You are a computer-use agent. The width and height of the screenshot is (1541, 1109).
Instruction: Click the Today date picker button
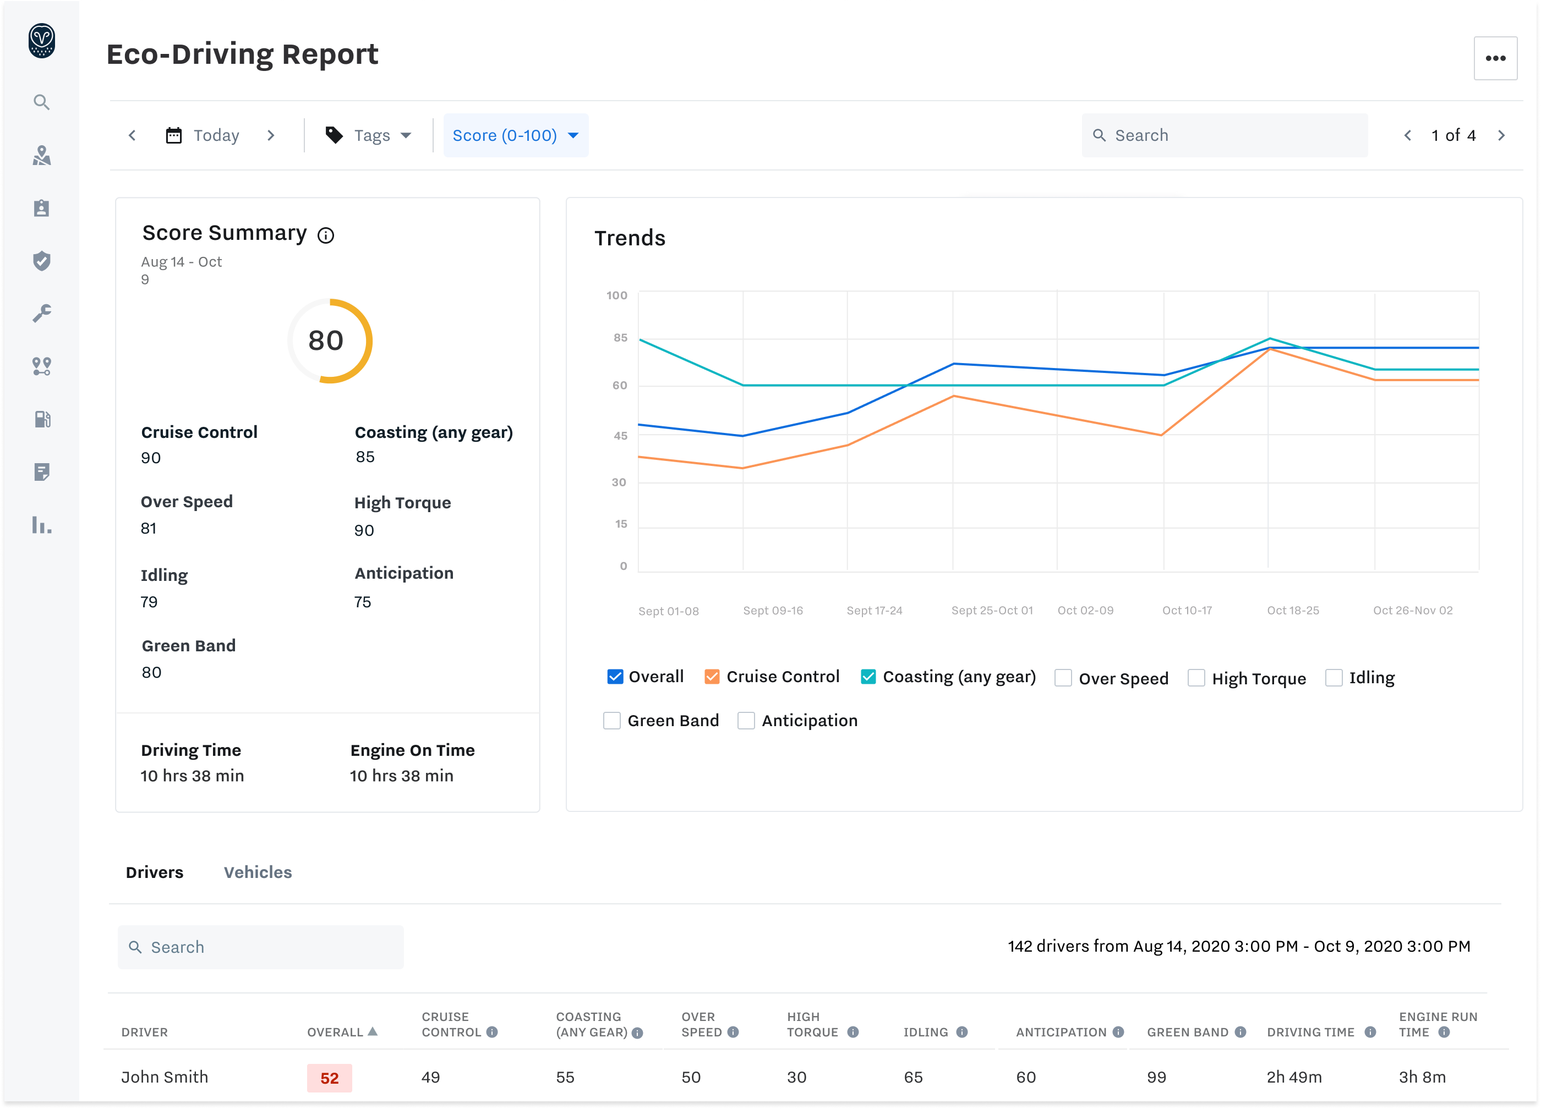(203, 135)
